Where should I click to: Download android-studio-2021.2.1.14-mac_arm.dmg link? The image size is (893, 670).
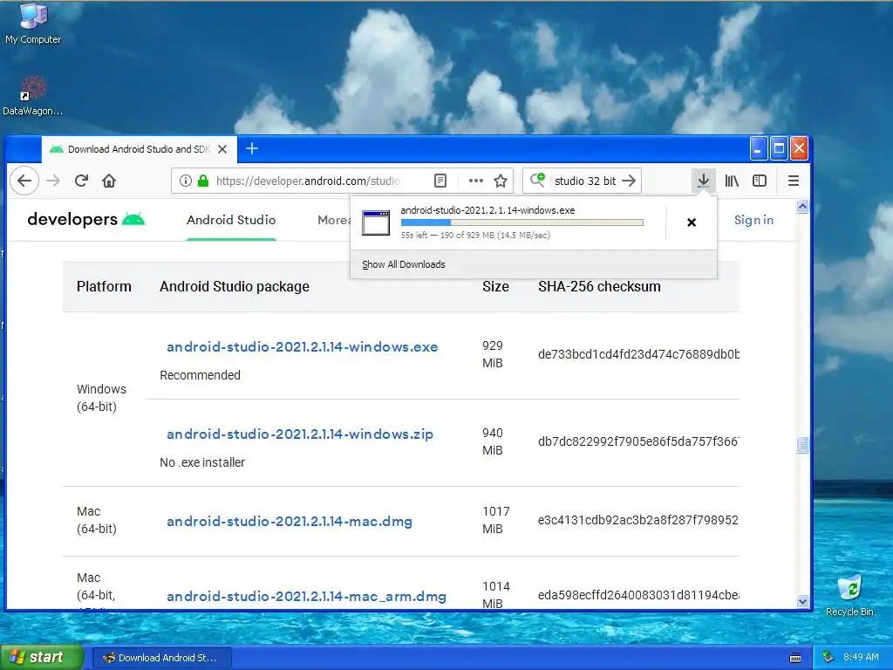[306, 597]
